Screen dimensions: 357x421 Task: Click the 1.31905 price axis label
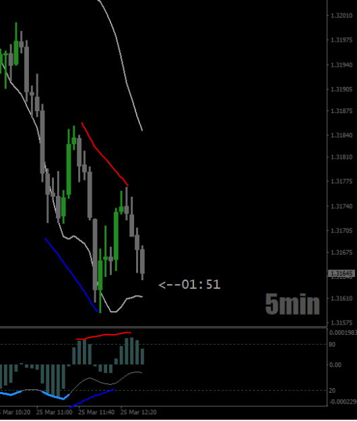[x=342, y=89]
